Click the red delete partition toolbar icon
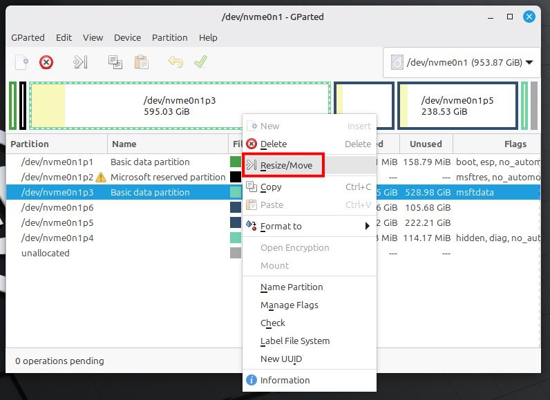 (46, 62)
